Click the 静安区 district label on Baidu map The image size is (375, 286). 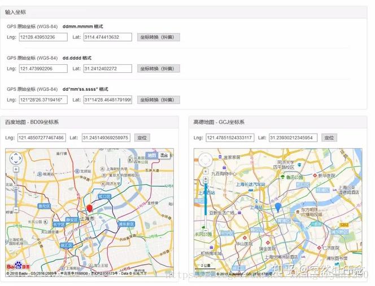pyautogui.click(x=72, y=219)
